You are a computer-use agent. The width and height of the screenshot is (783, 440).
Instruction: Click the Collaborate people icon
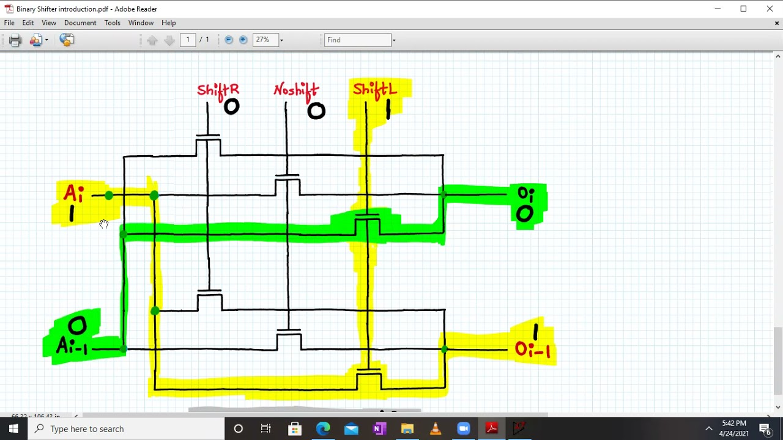coord(35,40)
